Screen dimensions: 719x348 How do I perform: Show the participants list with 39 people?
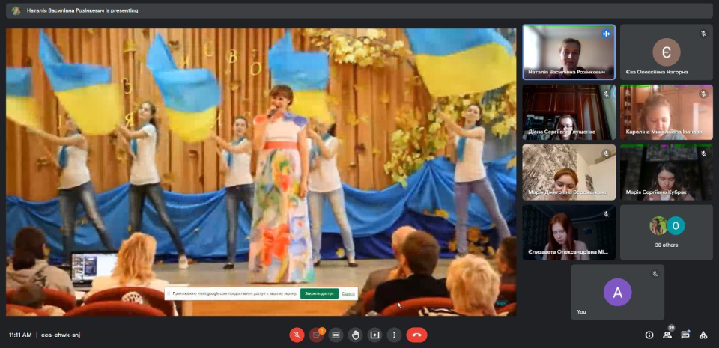coord(667,335)
